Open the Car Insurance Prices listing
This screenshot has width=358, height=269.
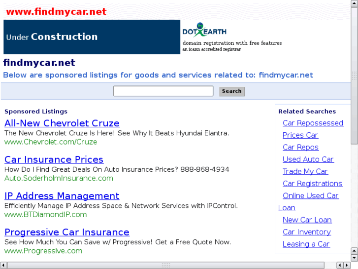pyautogui.click(x=54, y=159)
